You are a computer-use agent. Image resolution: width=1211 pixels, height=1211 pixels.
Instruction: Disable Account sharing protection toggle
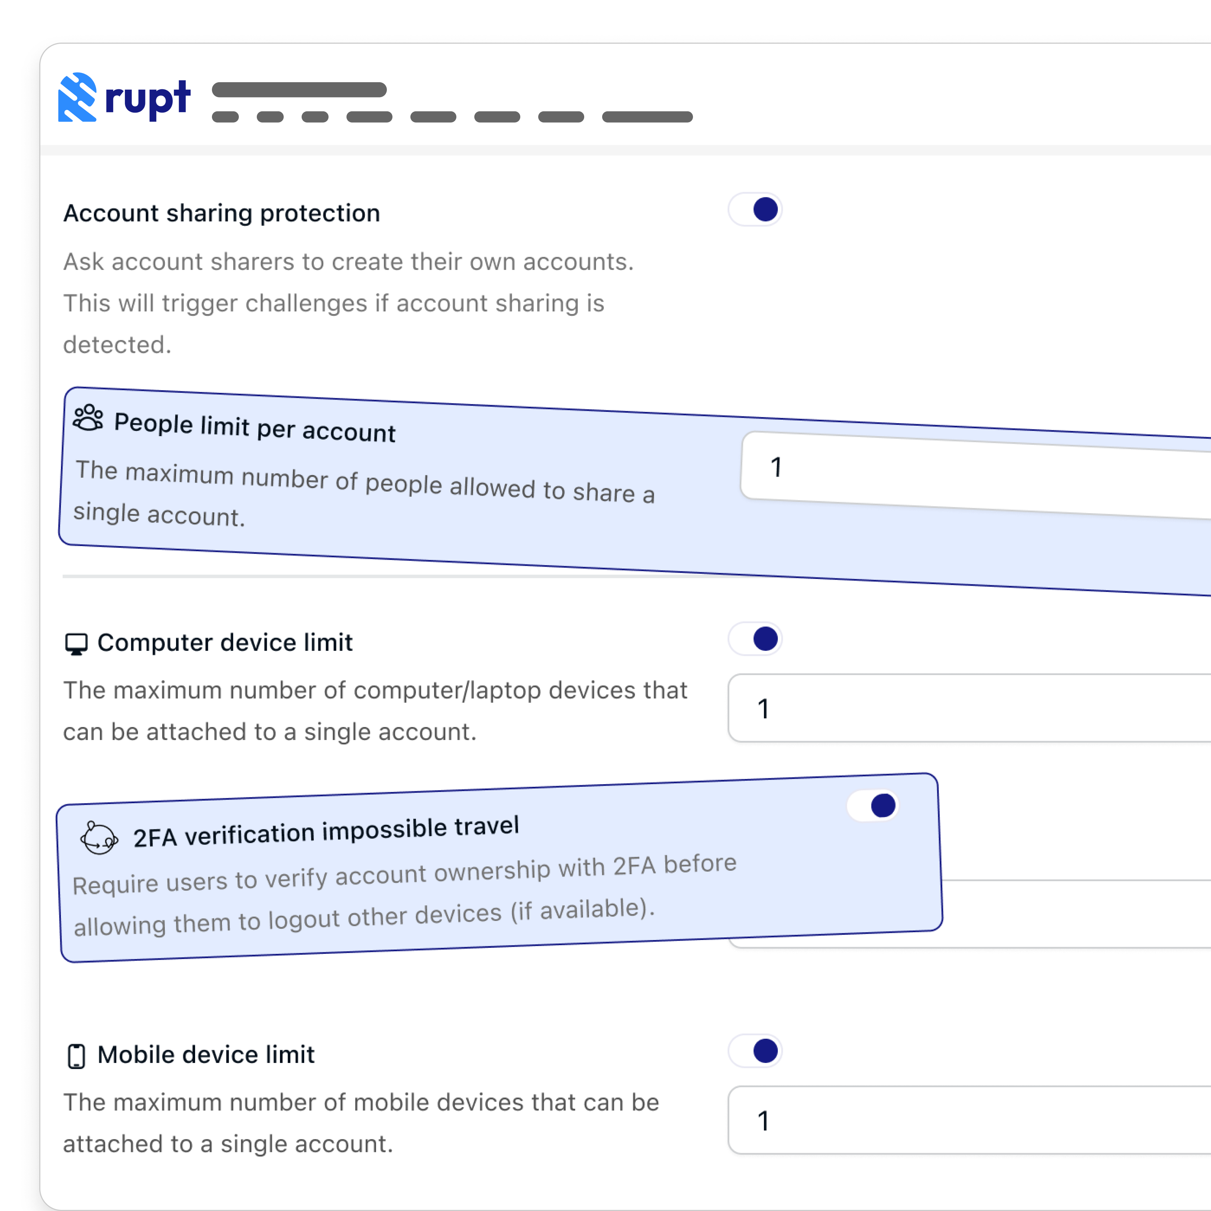755,209
